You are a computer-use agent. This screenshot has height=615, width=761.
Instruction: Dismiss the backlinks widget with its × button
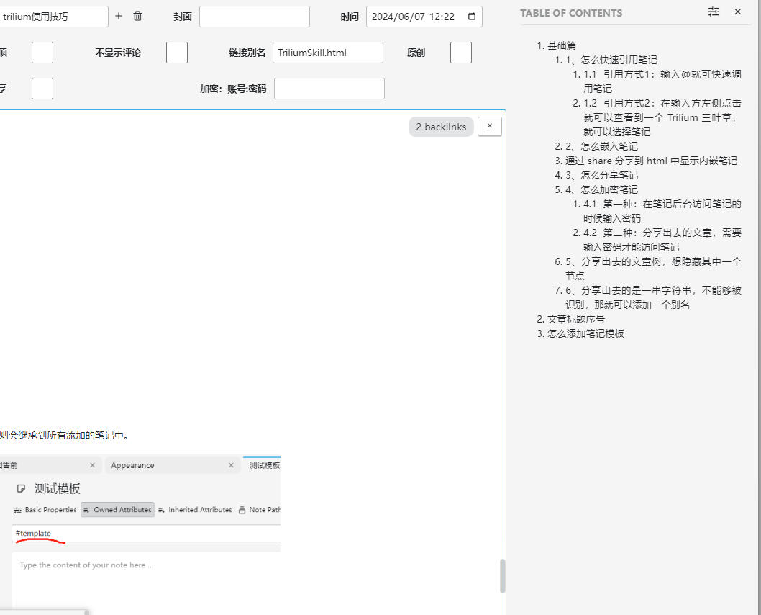click(x=489, y=126)
